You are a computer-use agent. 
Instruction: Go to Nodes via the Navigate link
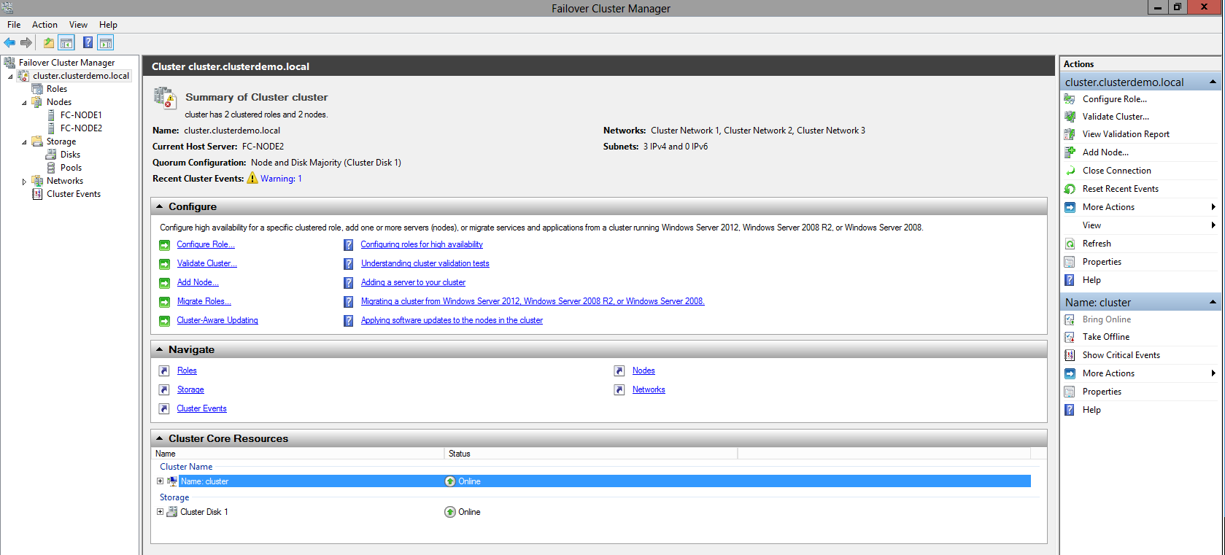point(644,371)
